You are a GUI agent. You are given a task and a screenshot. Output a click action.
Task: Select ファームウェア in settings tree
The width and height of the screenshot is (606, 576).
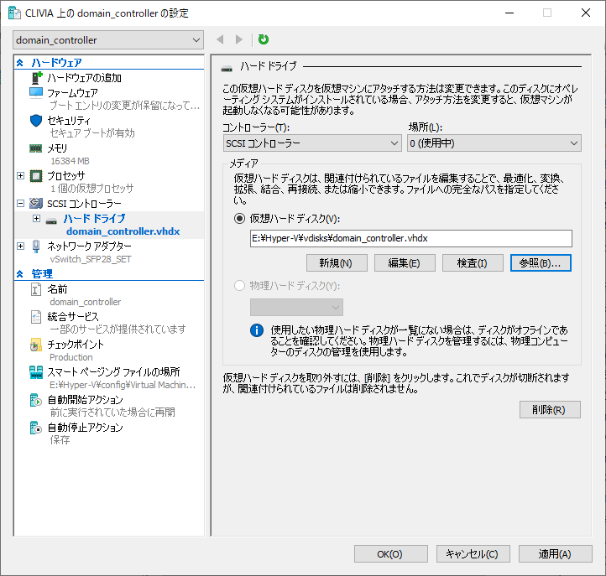tap(72, 93)
